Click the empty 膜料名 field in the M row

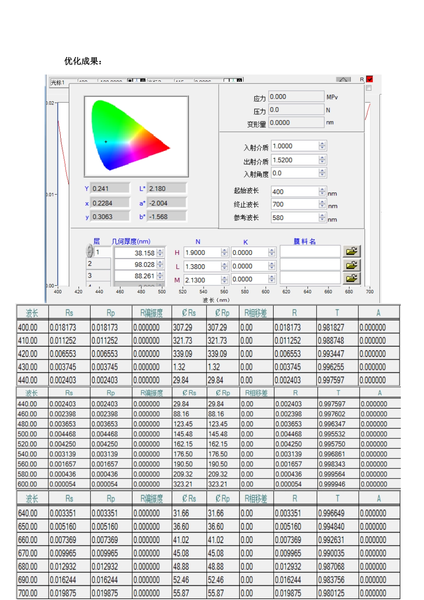310,279
